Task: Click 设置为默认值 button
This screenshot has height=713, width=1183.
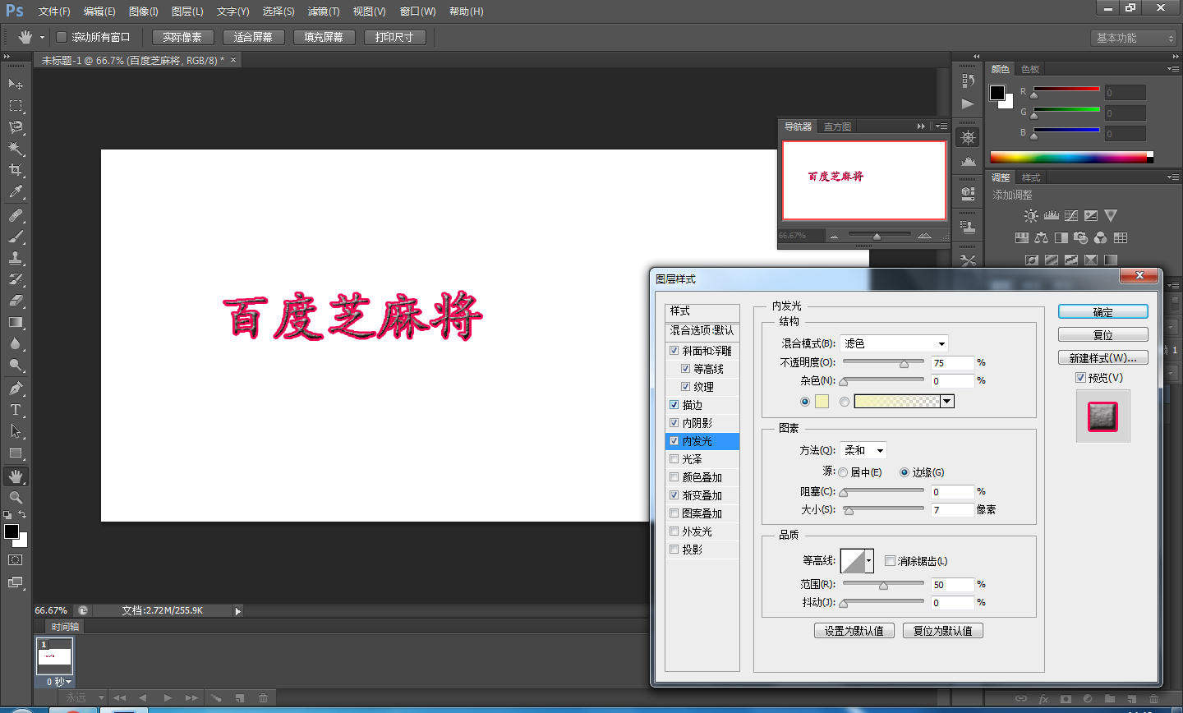Action: click(x=854, y=631)
